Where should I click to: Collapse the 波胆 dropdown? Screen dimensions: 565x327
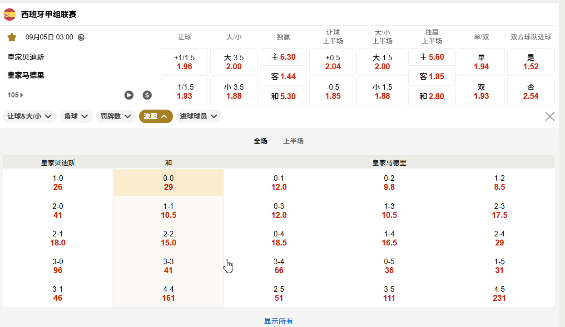point(156,116)
